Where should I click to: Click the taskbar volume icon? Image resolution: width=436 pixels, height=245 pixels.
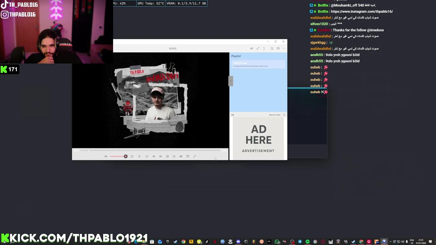click(402, 242)
